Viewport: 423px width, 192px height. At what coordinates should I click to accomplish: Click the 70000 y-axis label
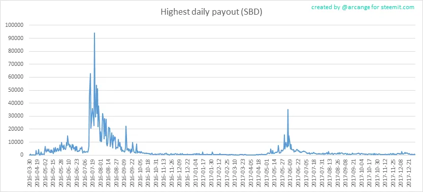pos(16,64)
